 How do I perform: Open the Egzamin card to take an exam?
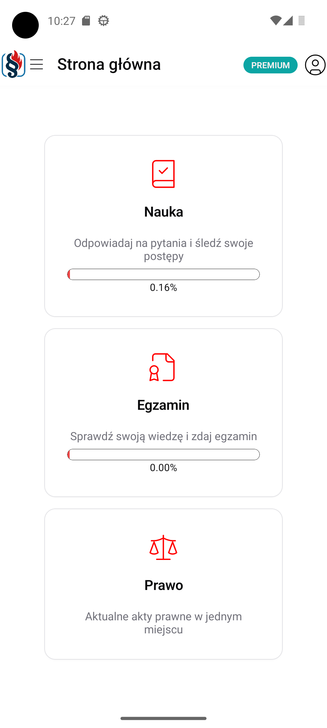point(163,413)
